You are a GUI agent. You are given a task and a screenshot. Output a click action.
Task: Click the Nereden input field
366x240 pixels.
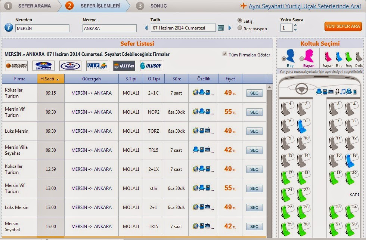42,28
